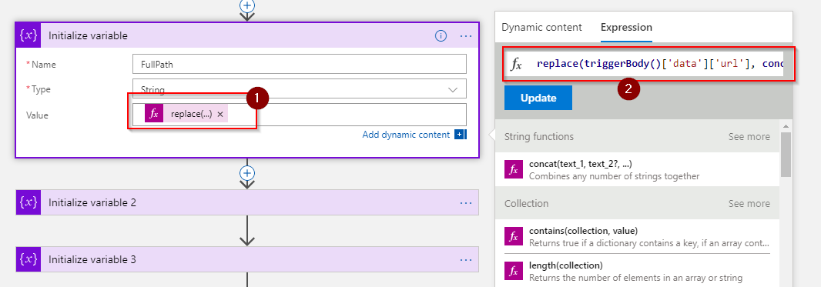See more Collection functions
821x287 pixels.
pos(749,203)
